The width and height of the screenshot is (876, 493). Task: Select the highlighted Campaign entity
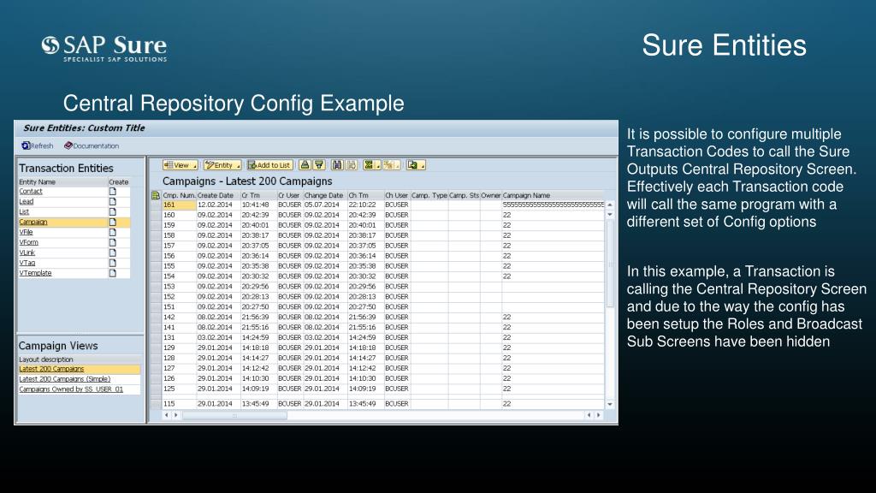coord(33,222)
